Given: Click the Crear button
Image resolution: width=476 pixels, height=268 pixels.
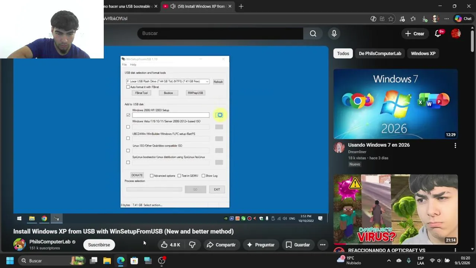Looking at the screenshot, I should pos(415,33).
